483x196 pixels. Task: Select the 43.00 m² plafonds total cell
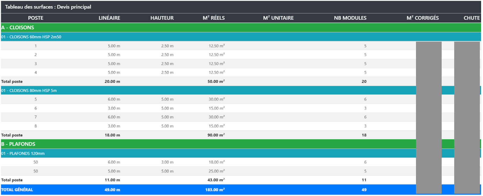click(x=216, y=180)
